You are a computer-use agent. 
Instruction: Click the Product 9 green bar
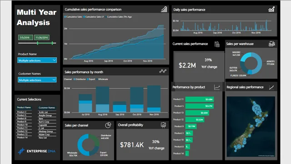click(191, 126)
